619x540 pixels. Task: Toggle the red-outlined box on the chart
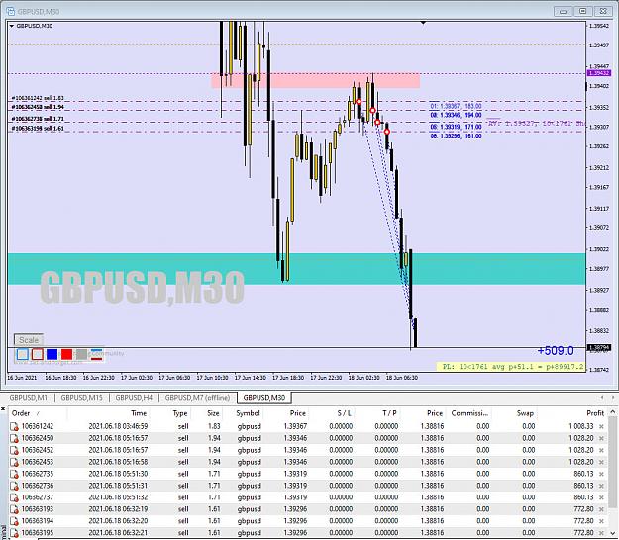click(x=37, y=354)
